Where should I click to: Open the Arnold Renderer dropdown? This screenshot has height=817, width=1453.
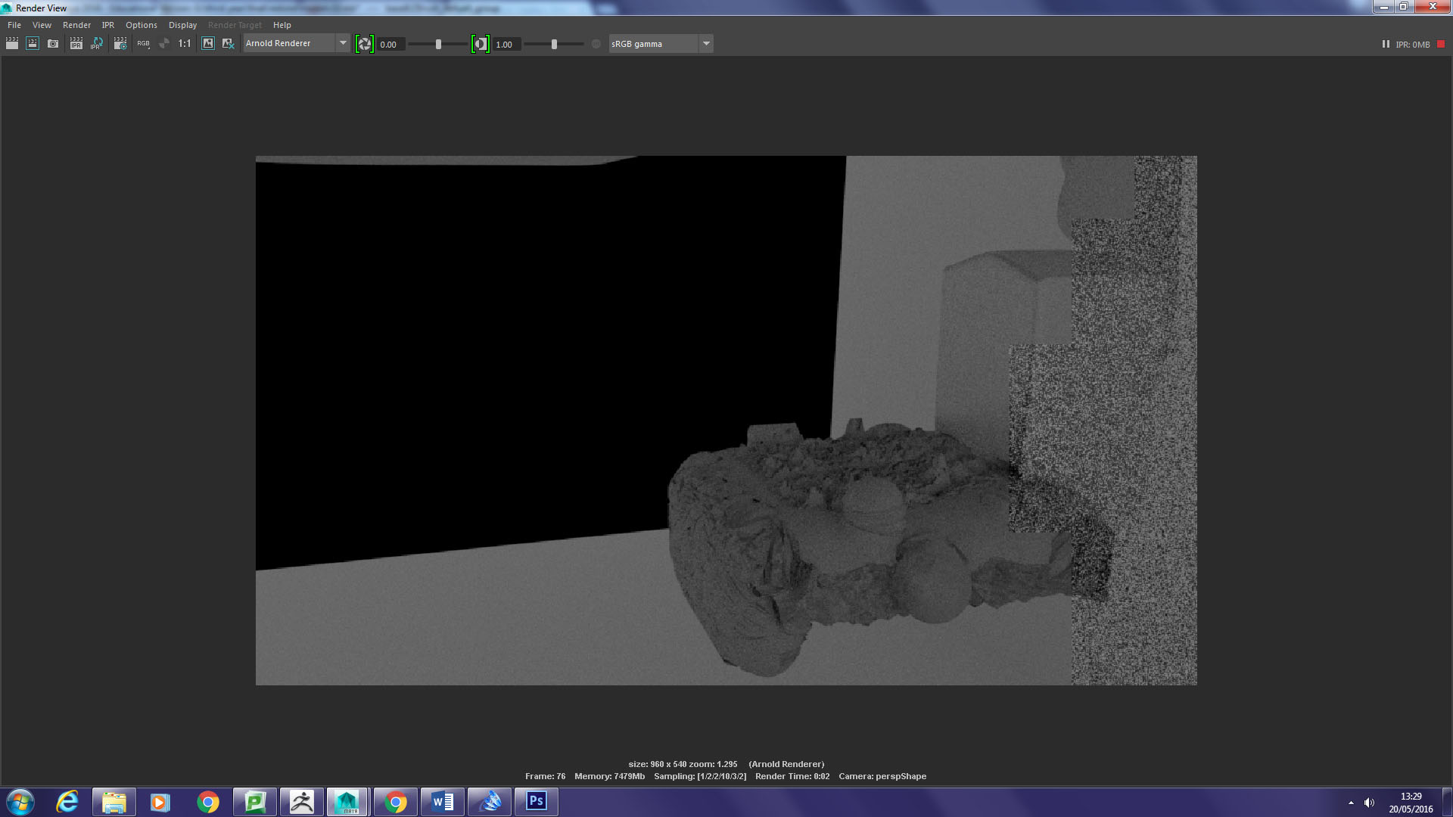(x=297, y=43)
